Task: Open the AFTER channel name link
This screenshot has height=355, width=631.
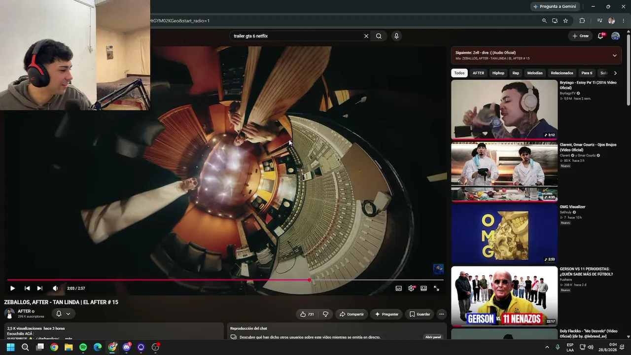Action: click(24, 312)
